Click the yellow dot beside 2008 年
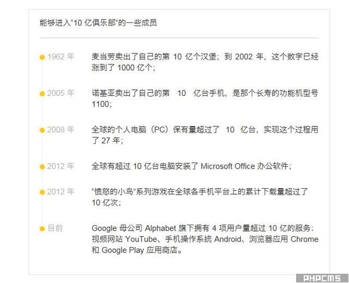The width and height of the screenshot is (349, 283). tap(42, 130)
